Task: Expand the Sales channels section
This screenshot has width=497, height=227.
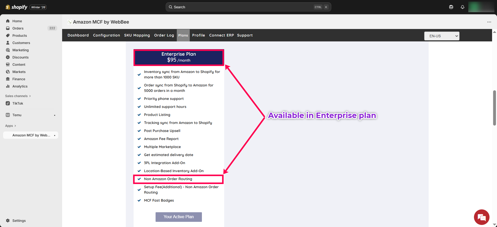Action: coord(30,96)
